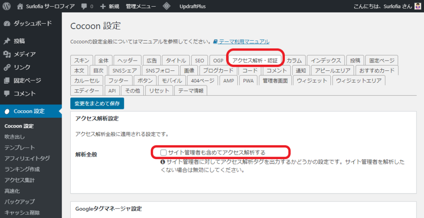Open the 管理メニュー in the admin bar
424x218 pixels.
[x=141, y=7]
